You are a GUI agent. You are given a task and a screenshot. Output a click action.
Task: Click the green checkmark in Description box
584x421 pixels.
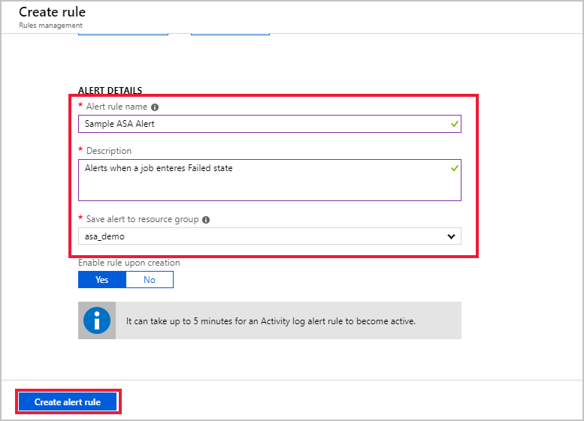click(455, 168)
